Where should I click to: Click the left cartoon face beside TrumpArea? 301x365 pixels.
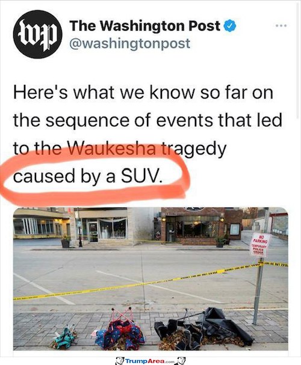coord(120,361)
